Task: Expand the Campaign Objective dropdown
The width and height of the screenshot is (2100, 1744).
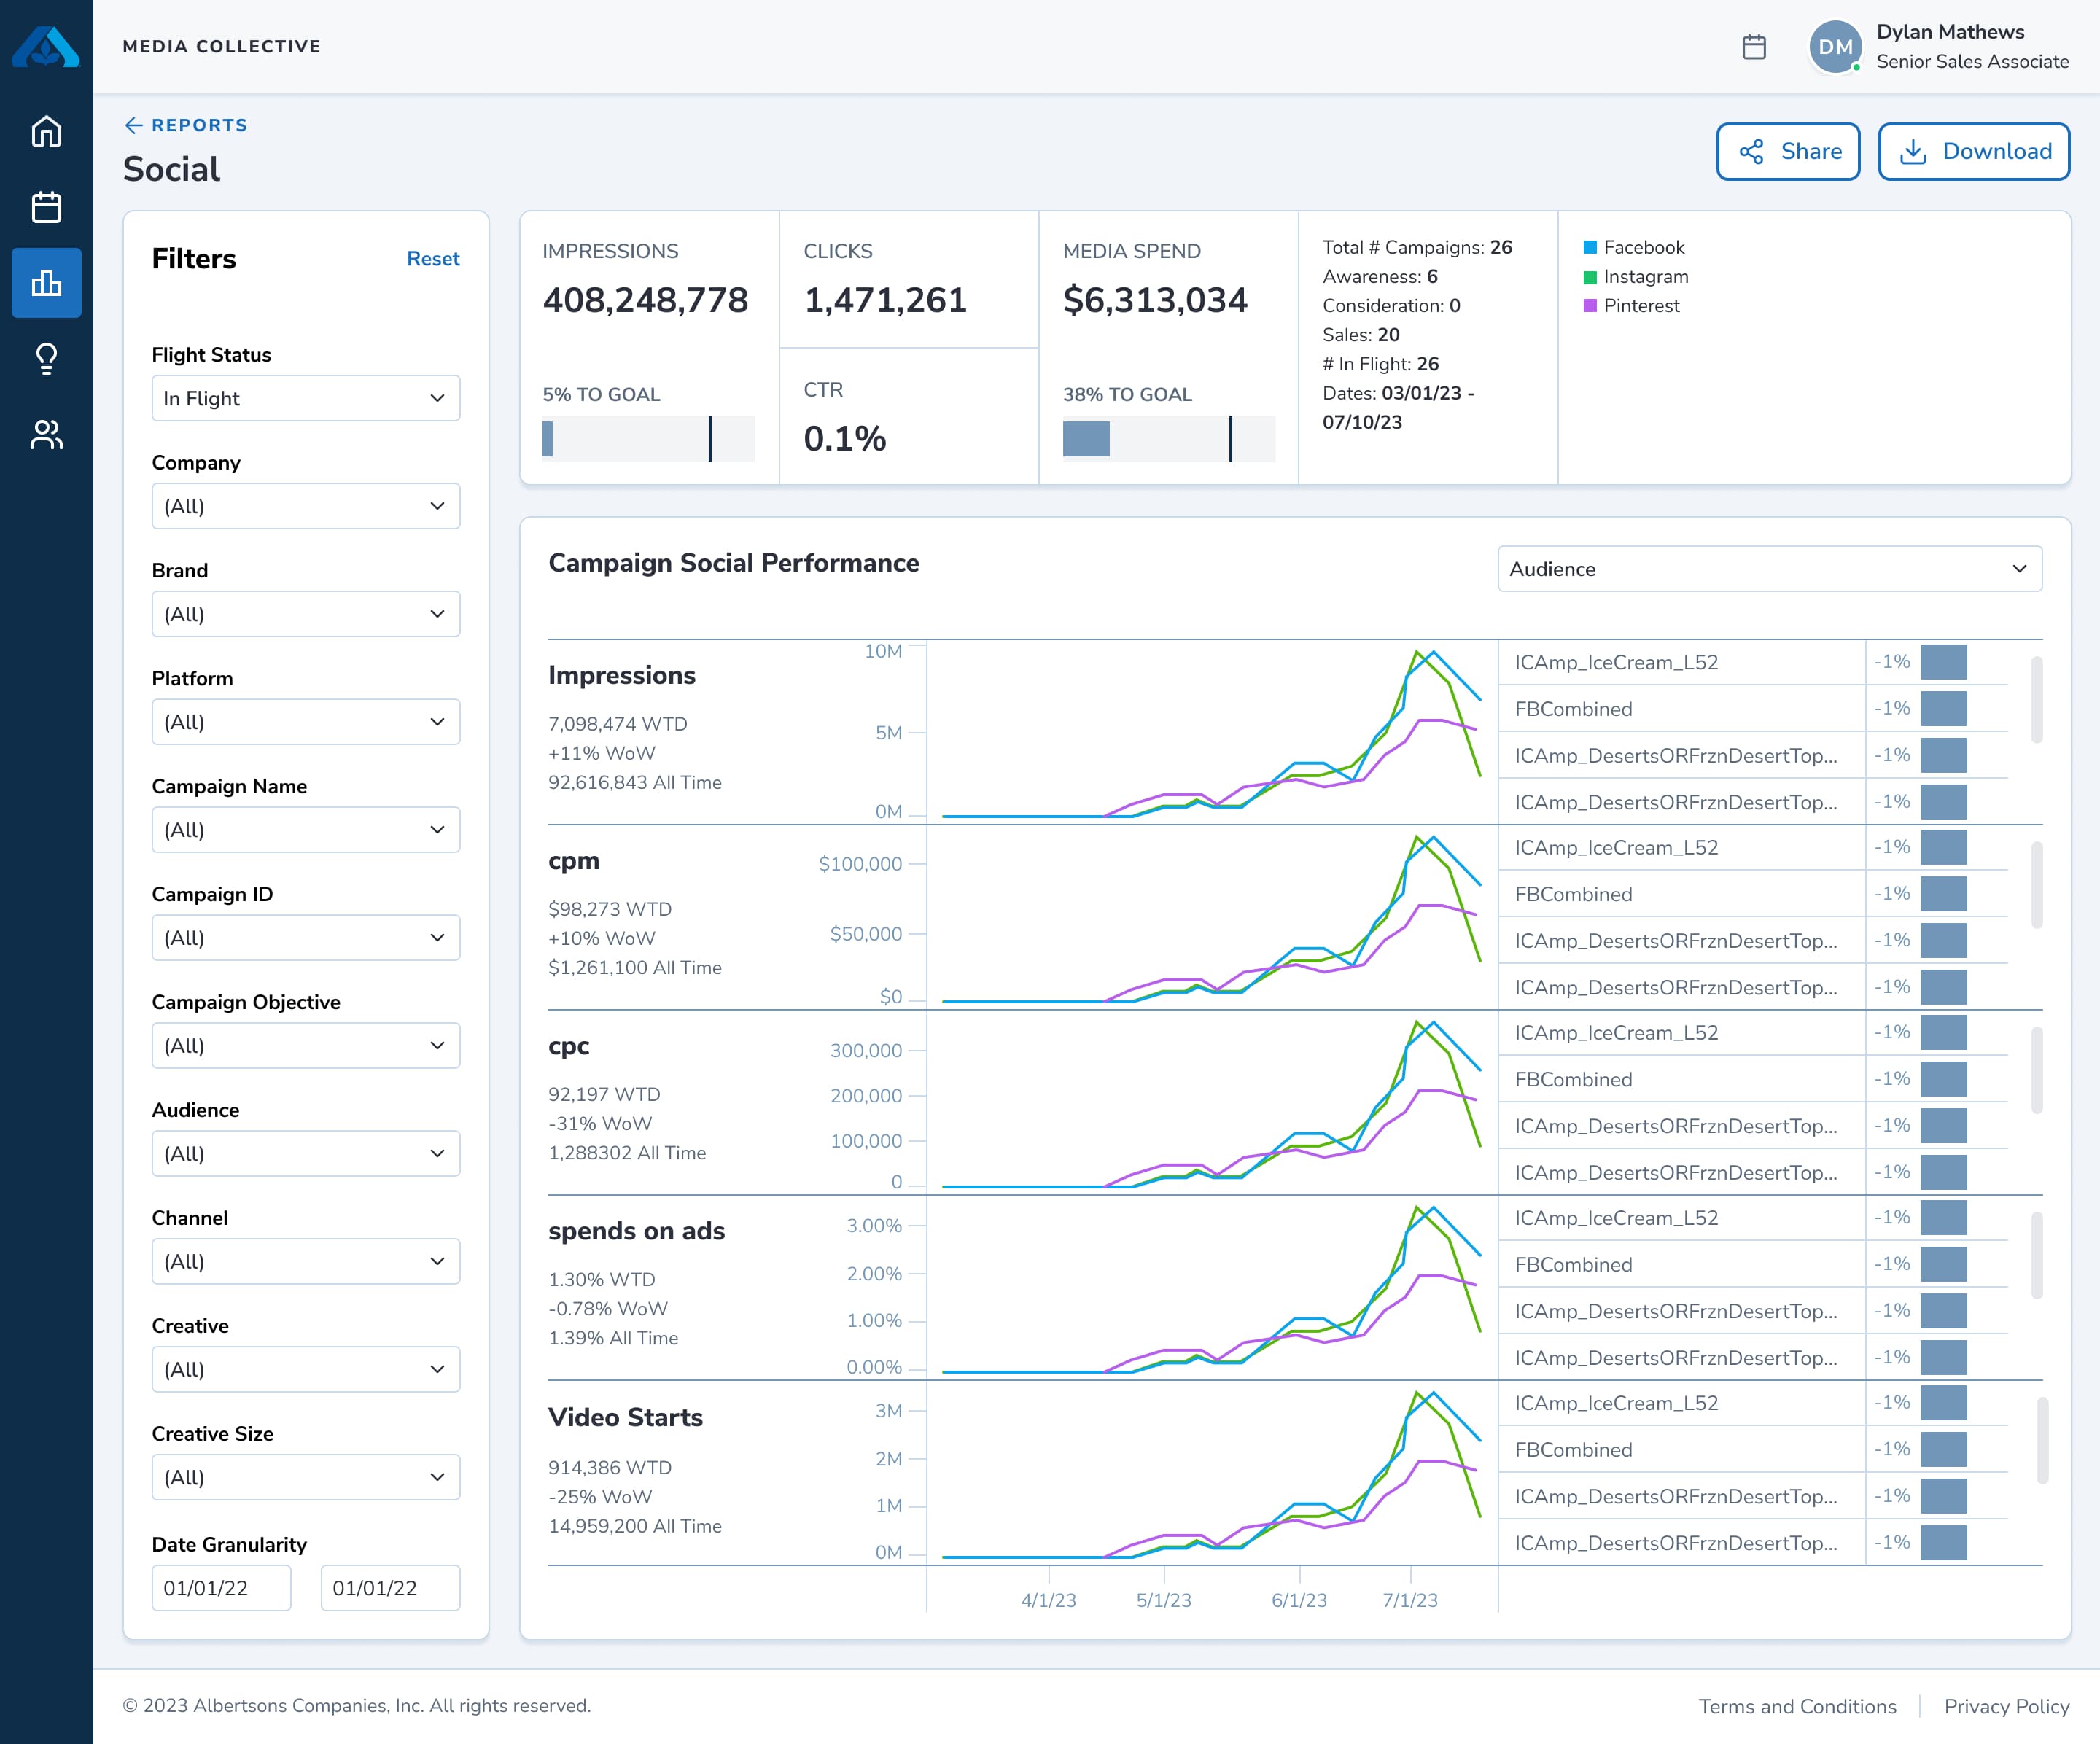Action: (305, 1045)
